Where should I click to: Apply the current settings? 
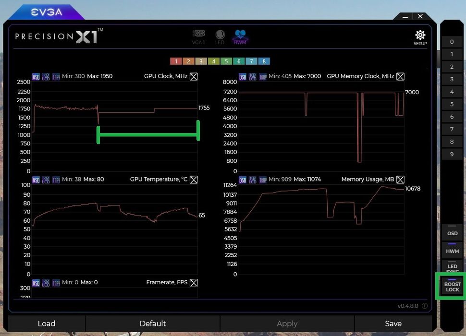tap(287, 324)
